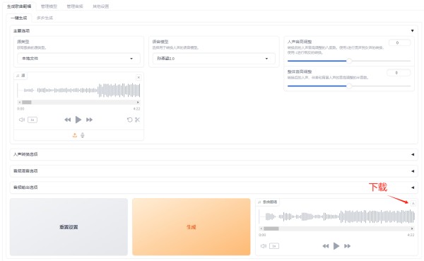The image size is (424, 261).
Task: Click the orange 生成 button
Action: point(192,227)
